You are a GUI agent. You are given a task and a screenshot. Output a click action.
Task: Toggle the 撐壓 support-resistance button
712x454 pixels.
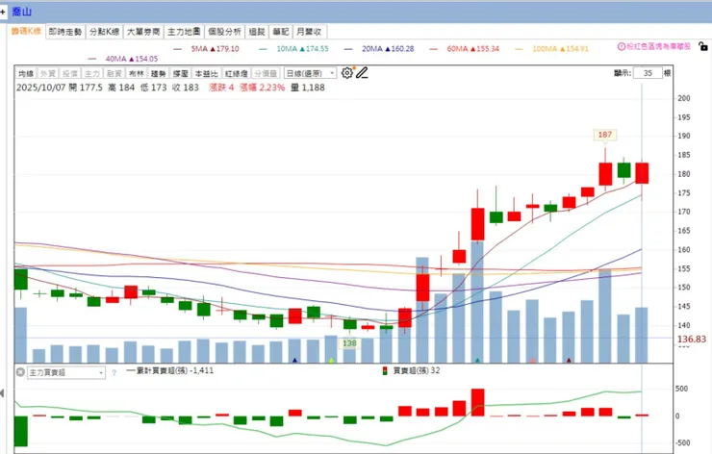pyautogui.click(x=180, y=73)
